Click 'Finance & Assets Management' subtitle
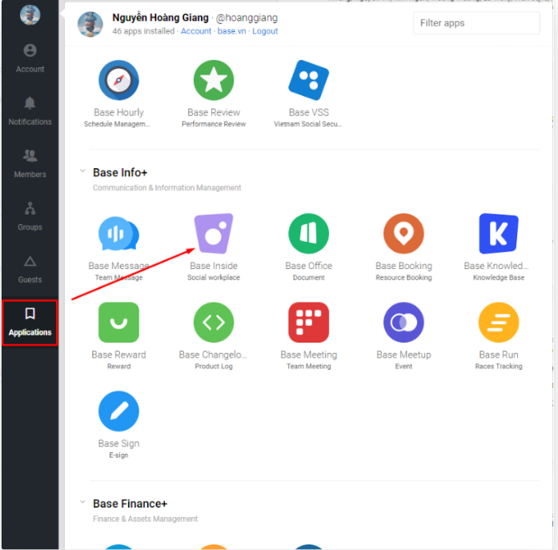This screenshot has width=558, height=550. [x=145, y=519]
